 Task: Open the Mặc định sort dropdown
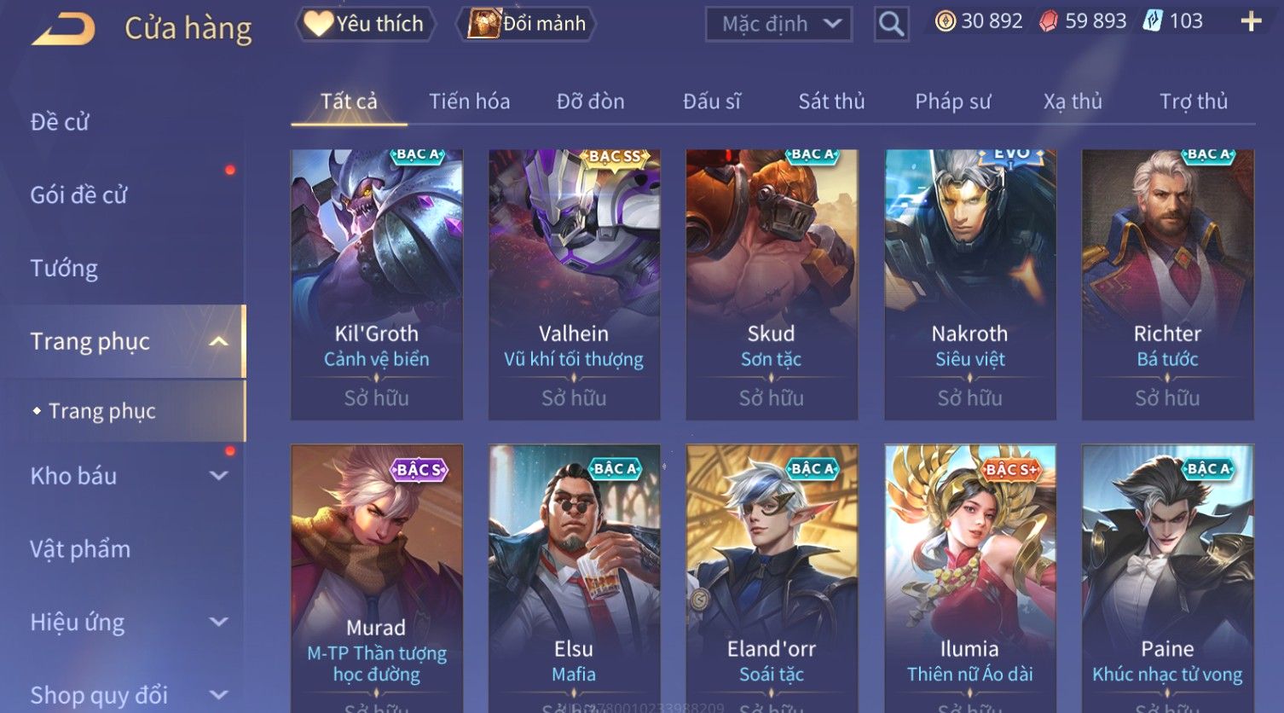point(778,24)
